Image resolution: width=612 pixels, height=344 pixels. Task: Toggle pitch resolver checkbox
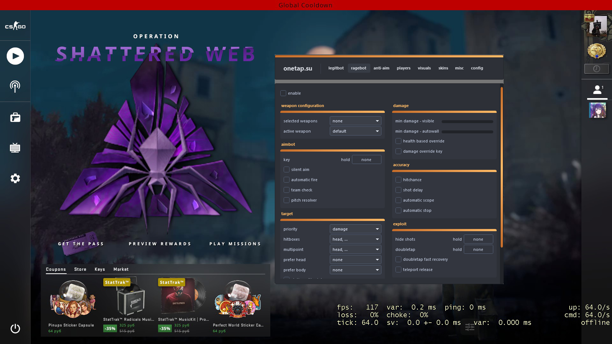(x=286, y=200)
